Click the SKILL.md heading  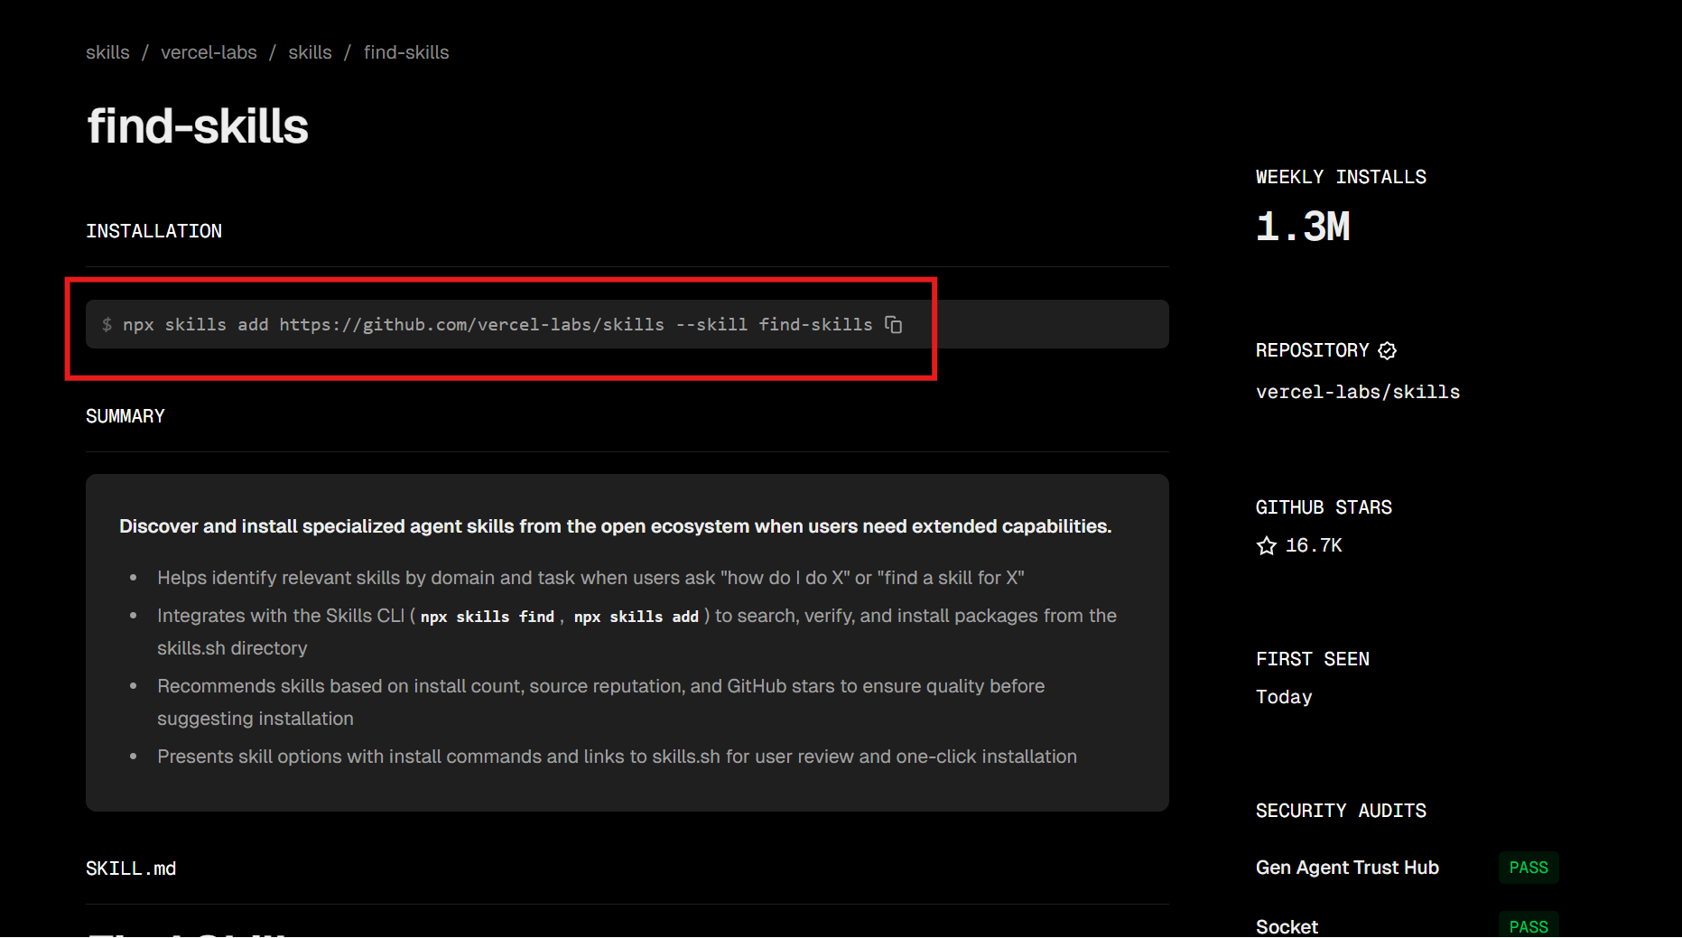click(x=131, y=868)
